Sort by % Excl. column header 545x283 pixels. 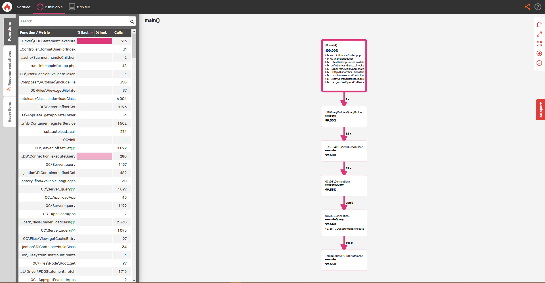85,33
